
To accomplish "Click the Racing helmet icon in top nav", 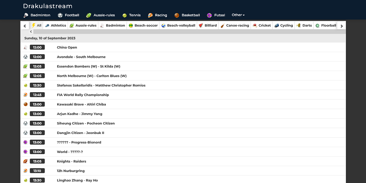I will (150, 15).
